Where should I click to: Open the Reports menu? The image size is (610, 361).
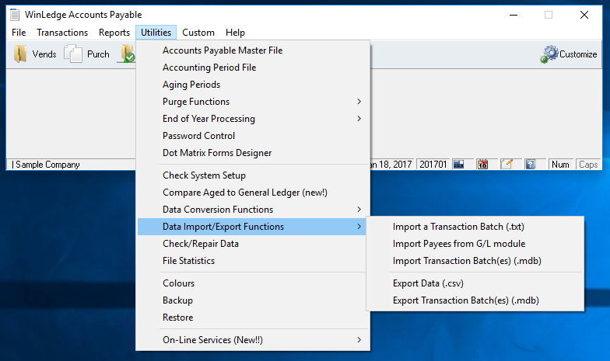(x=114, y=33)
